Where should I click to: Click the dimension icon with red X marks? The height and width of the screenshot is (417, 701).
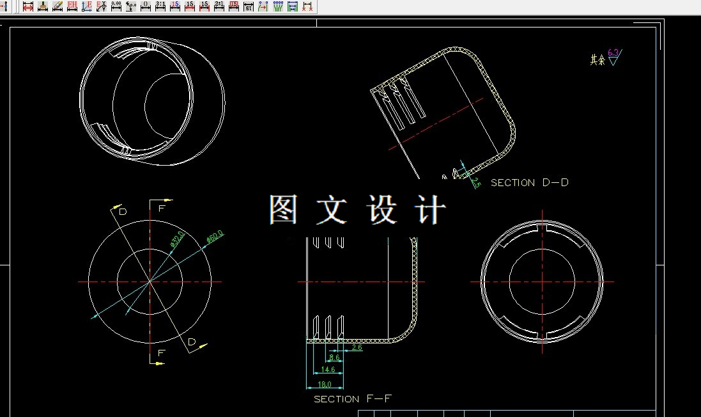pos(307,6)
